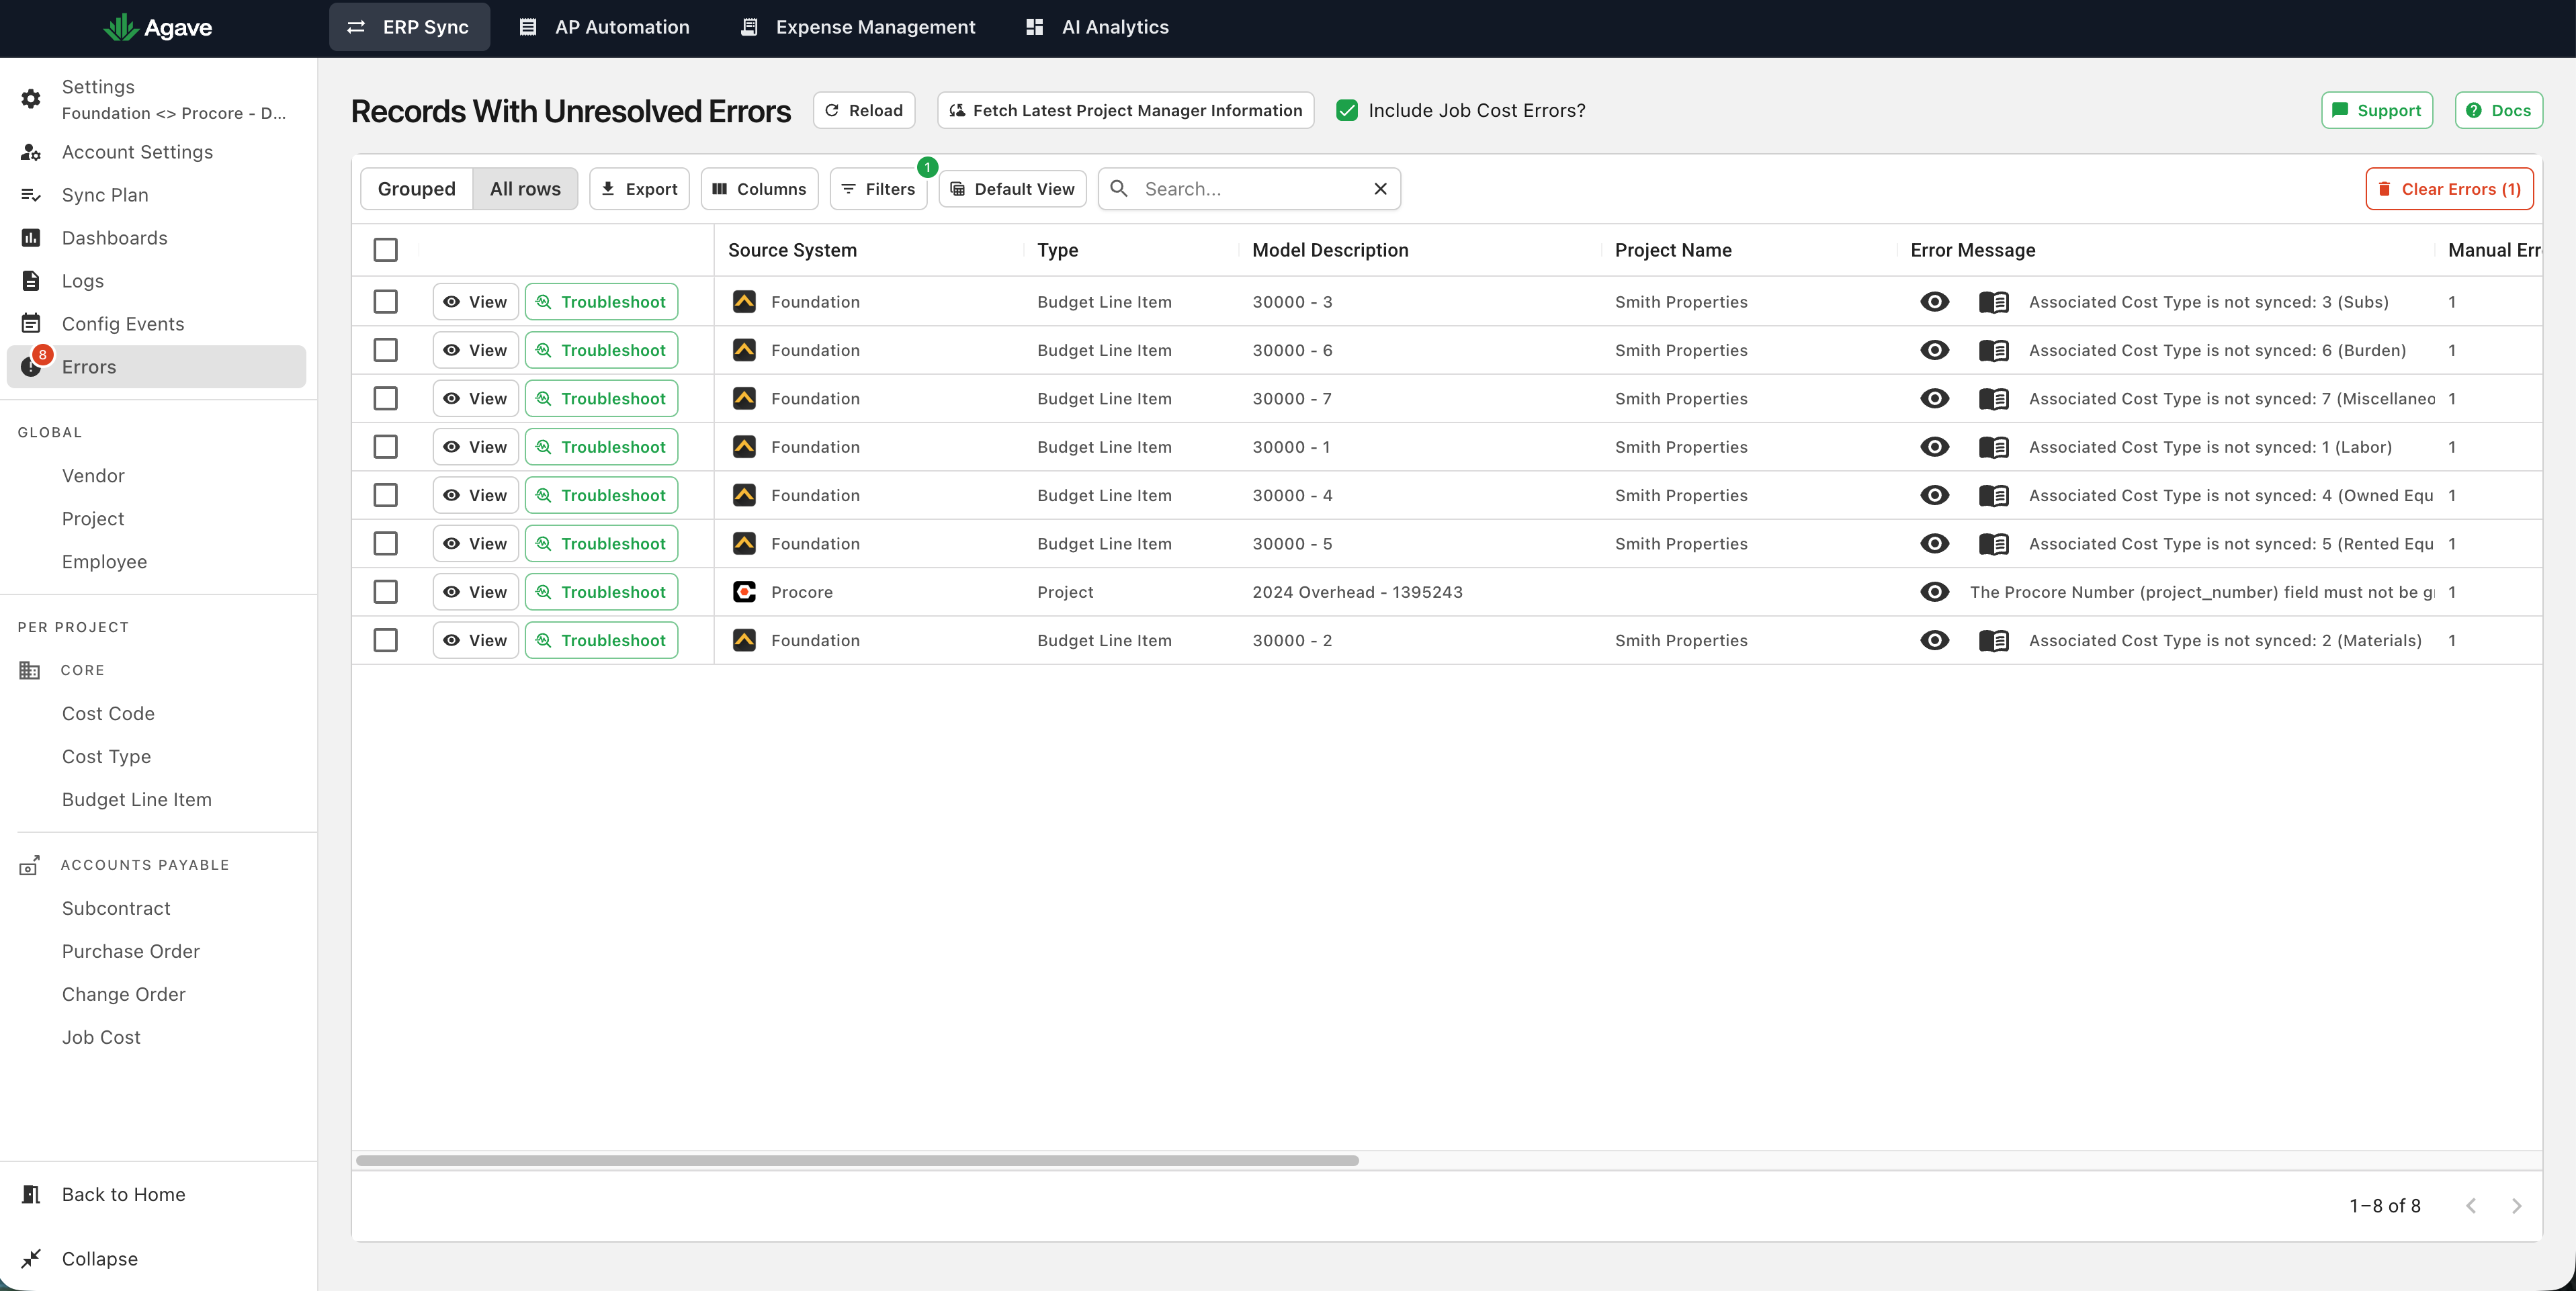The height and width of the screenshot is (1291, 2576).
Task: Switch to the Grouped view tab
Action: (416, 189)
